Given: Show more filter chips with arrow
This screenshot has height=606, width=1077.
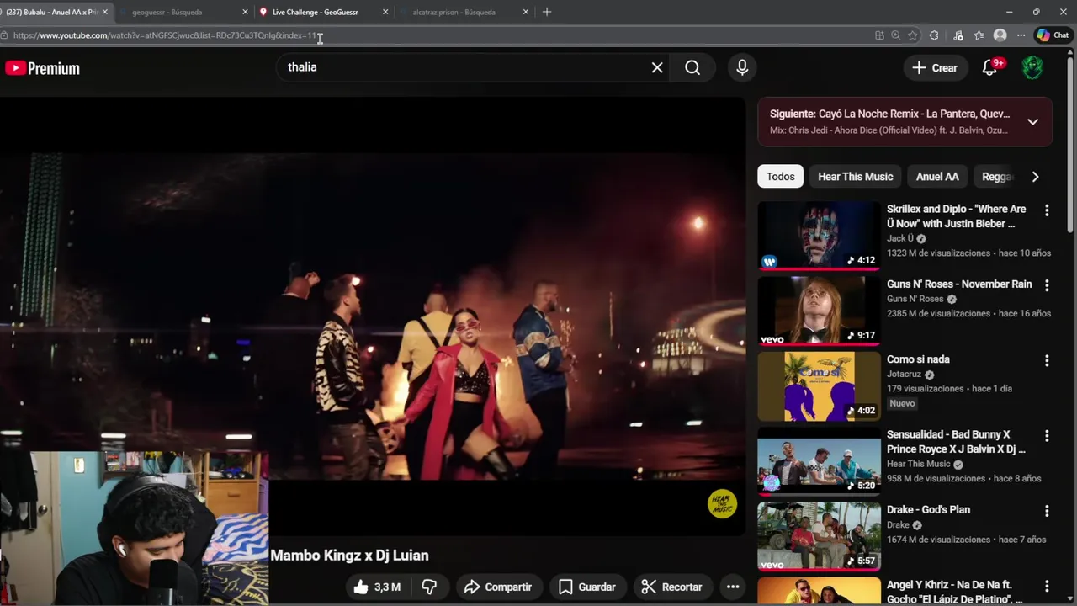Looking at the screenshot, I should click(x=1035, y=177).
